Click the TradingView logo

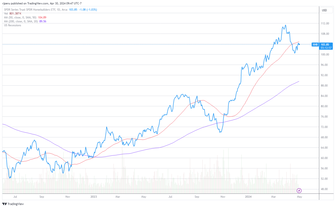pos(13,204)
